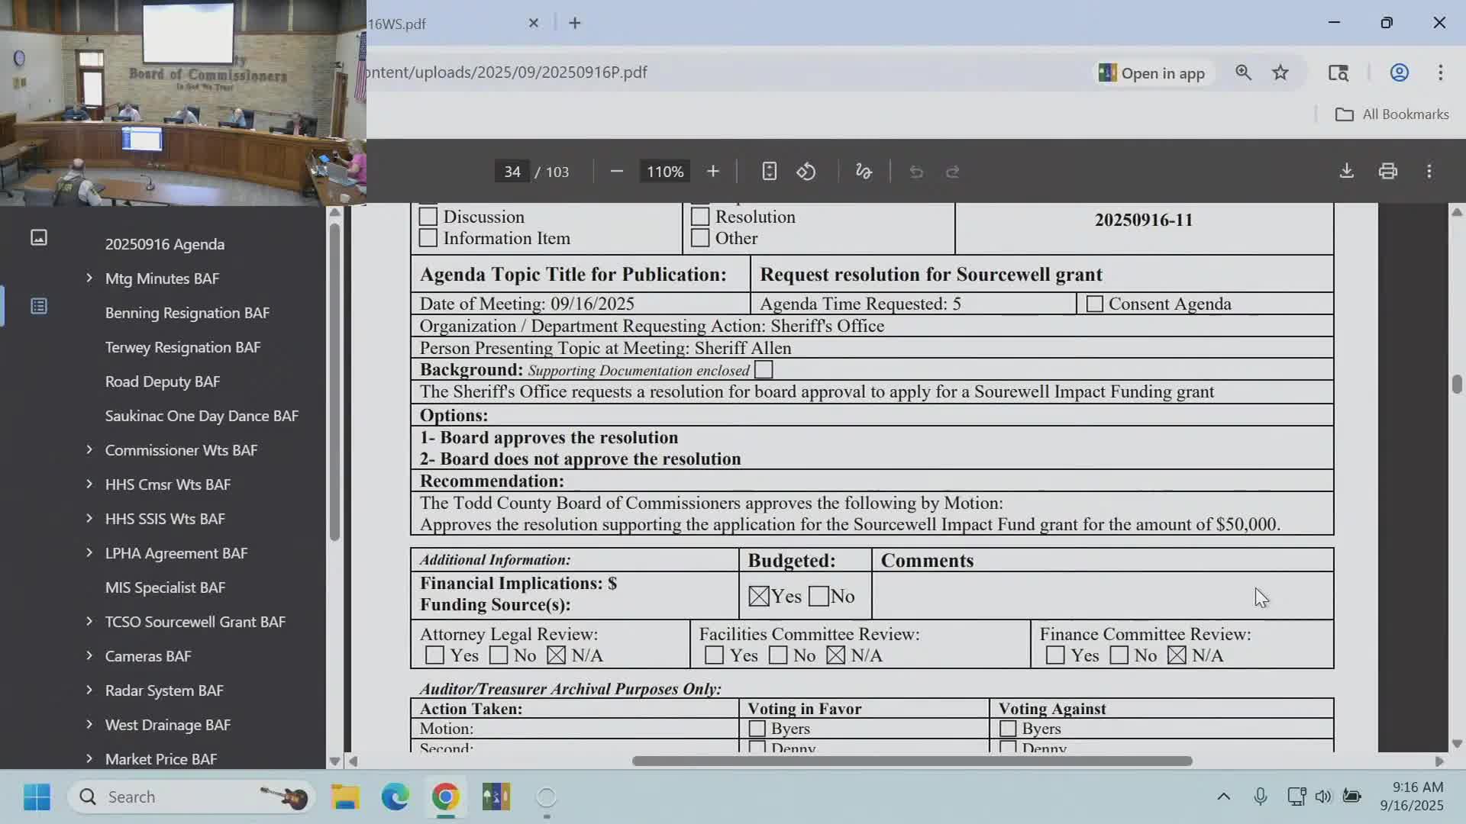Open the 20250916 Agenda outline item
1466x824 pixels.
point(165,244)
